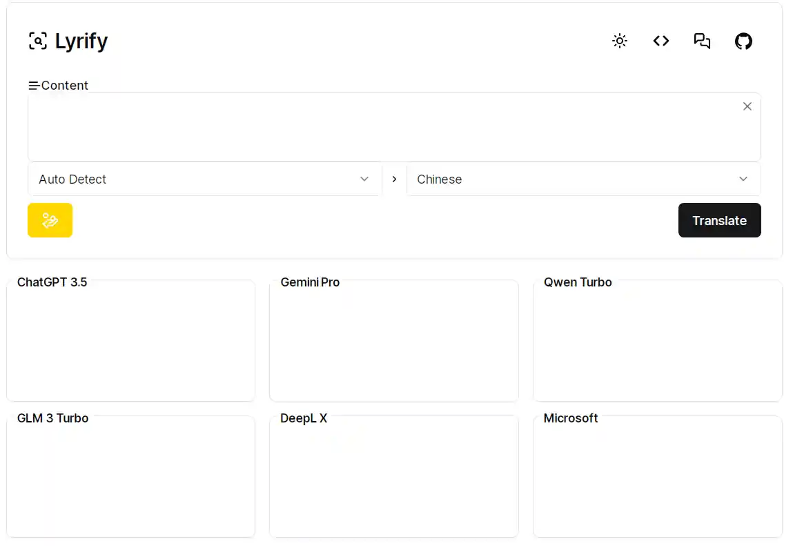Click the Lyrify title text
This screenshot has height=546, width=793.
[81, 41]
